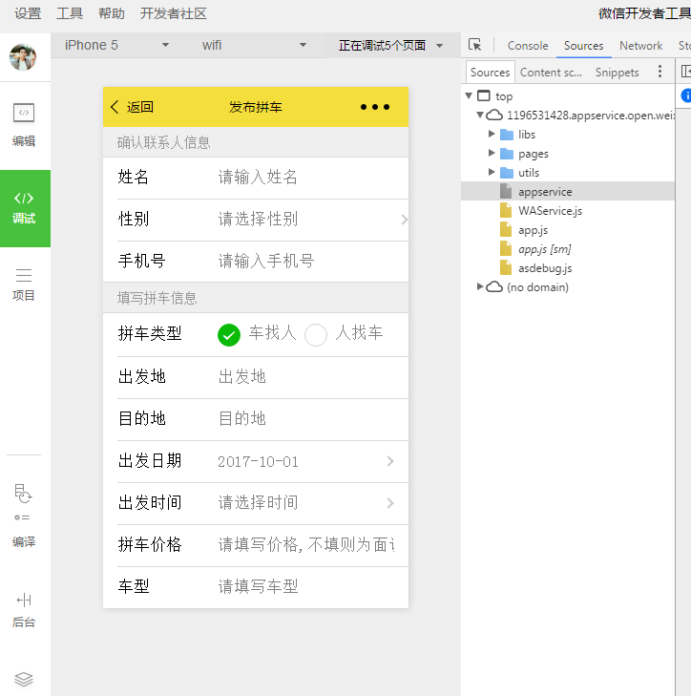Switch to the Snippets sub-tab

click(617, 72)
